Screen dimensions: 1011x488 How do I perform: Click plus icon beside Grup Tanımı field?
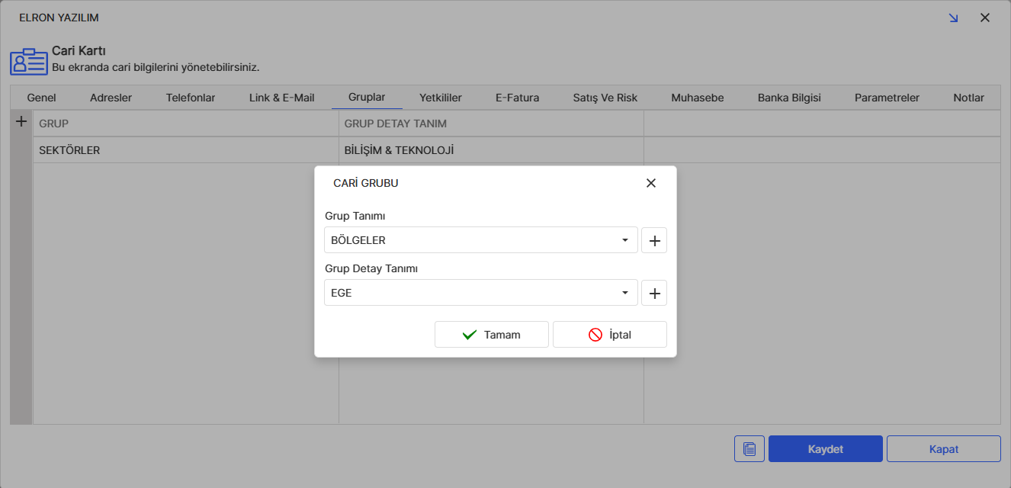pos(653,240)
